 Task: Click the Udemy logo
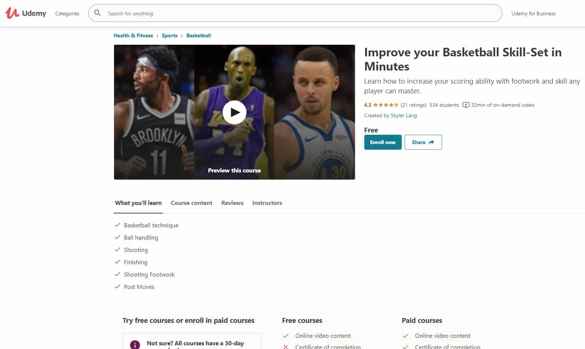pyautogui.click(x=26, y=13)
